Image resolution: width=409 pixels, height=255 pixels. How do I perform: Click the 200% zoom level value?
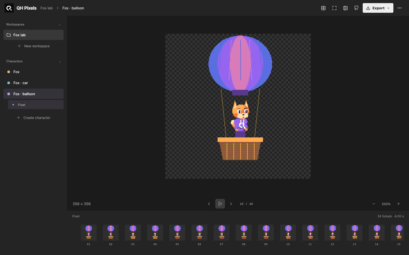pyautogui.click(x=386, y=204)
